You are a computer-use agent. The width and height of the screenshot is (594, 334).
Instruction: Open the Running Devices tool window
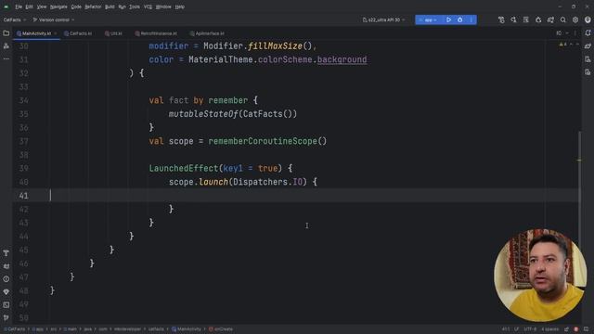588,72
